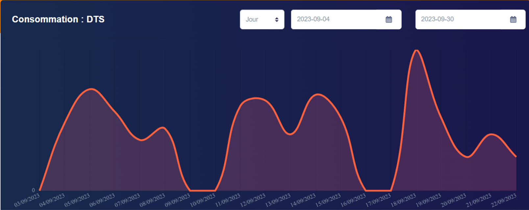The width and height of the screenshot is (529, 210).
Task: Open the calendar icon for end date 2023-09-30
Action: tap(513, 19)
